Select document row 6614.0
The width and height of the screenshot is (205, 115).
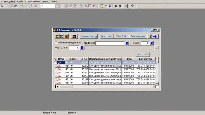tap(105, 69)
